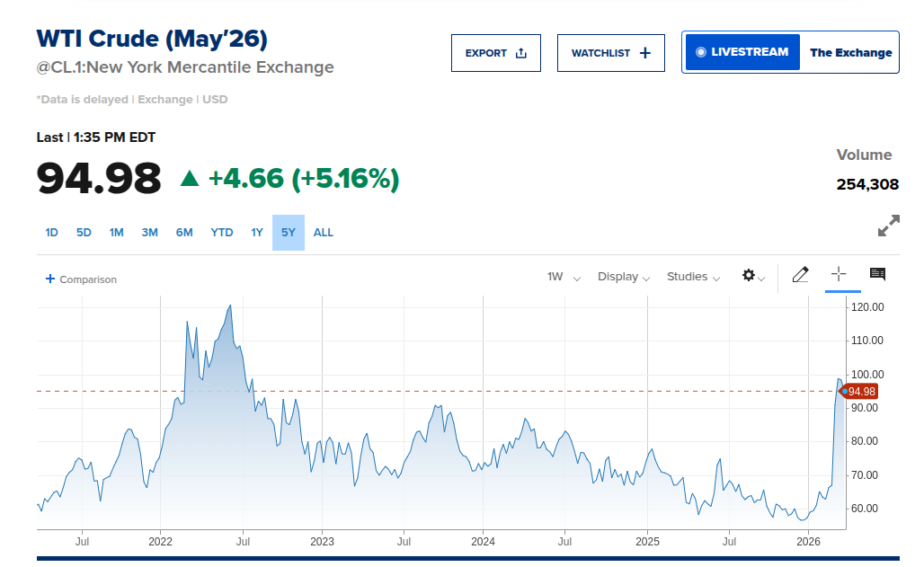The width and height of the screenshot is (915, 567).
Task: Open the Display dropdown
Action: point(623,277)
